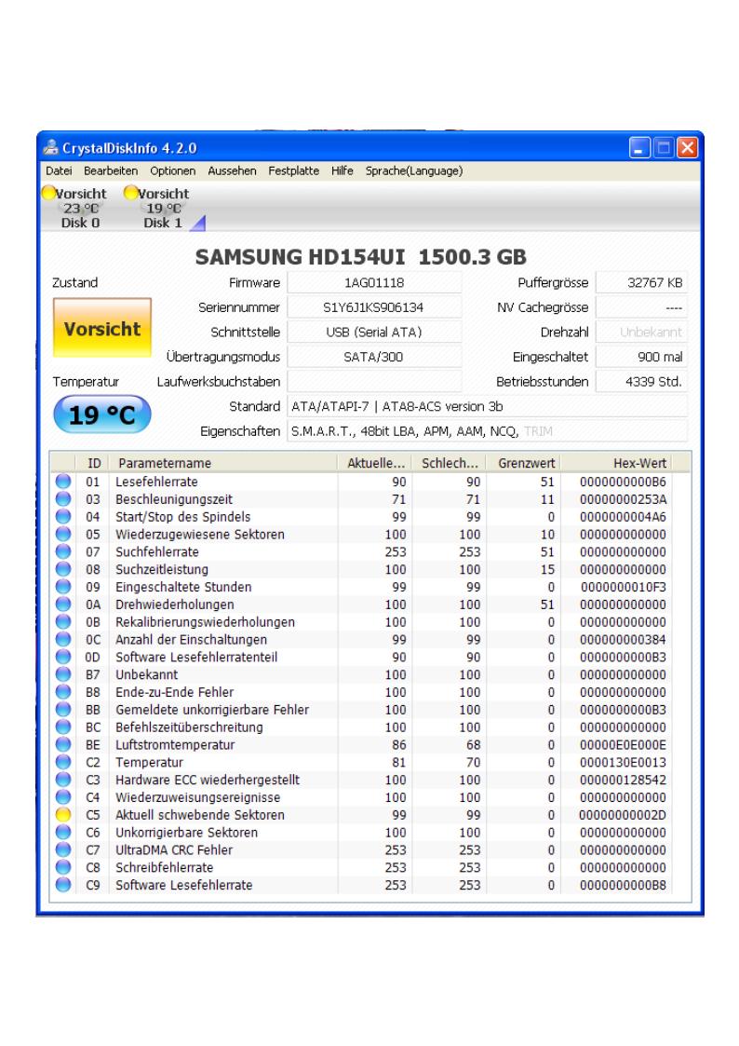This screenshot has width=739, height=1046.
Task: Click the status dot for Software Lesefehlerratenteil
Action: pyautogui.click(x=63, y=657)
